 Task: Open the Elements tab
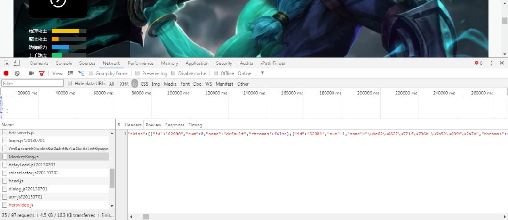pyautogui.click(x=39, y=63)
